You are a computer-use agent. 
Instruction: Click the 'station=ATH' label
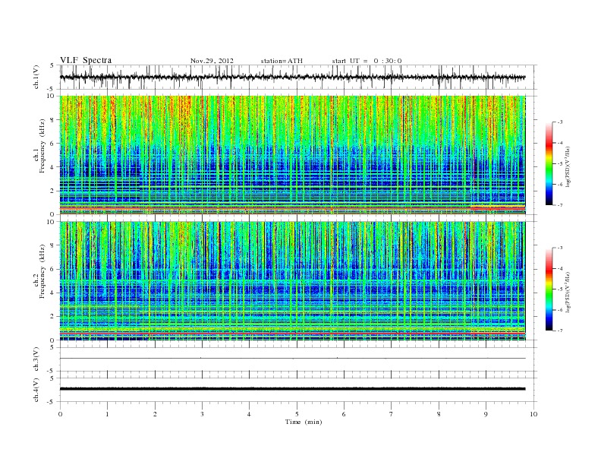282,61
